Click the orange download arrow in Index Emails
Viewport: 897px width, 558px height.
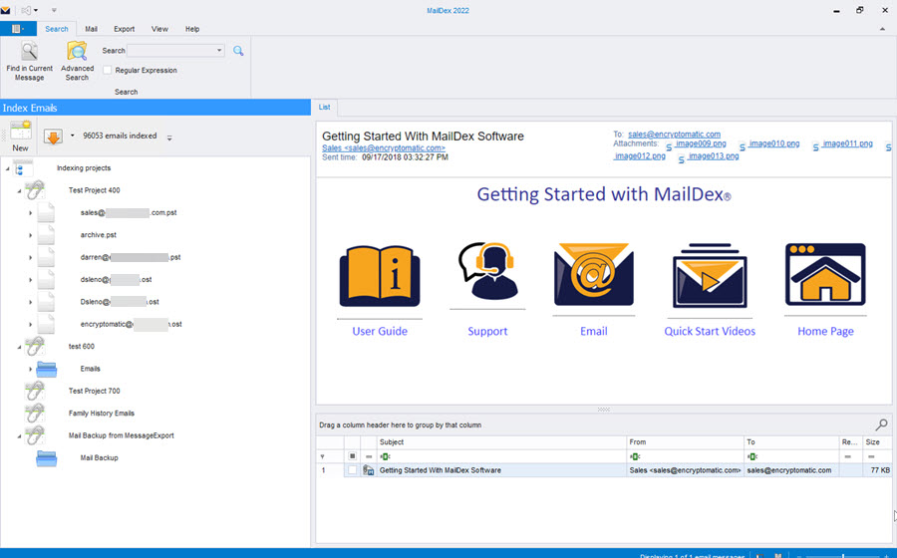tap(53, 137)
